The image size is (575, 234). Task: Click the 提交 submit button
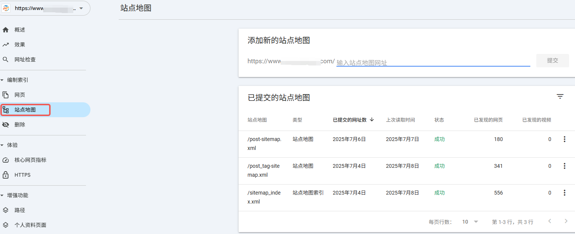[552, 61]
